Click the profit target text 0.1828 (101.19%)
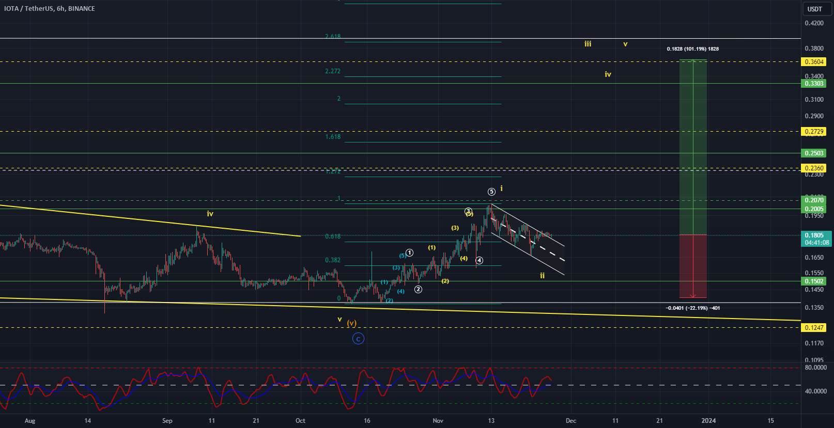Viewport: 834px width, 428px height. pos(692,49)
